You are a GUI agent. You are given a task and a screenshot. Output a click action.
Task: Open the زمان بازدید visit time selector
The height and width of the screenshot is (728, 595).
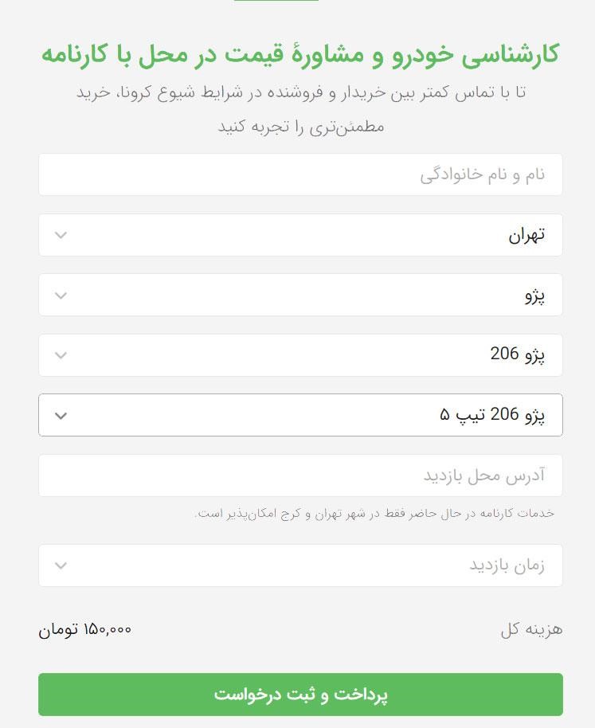tap(300, 566)
